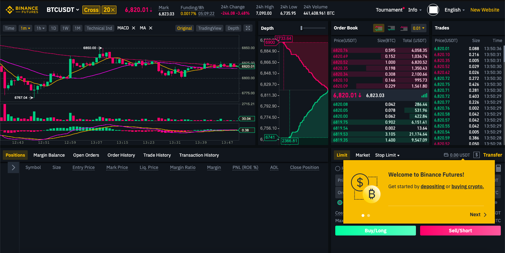This screenshot has height=253, width=505.
Task: Open the Transaction History tab
Action: [x=199, y=155]
